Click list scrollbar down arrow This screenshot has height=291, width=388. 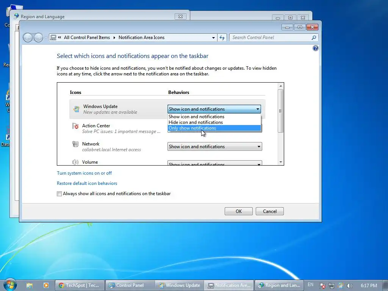281,162
